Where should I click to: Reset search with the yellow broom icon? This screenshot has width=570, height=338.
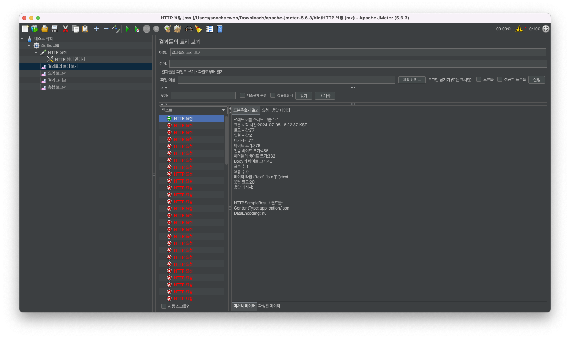(x=198, y=29)
